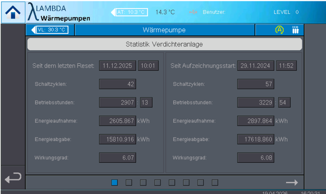The image size is (326, 194).
Task: Click Schaltzyklen value 42
Action: click(118, 84)
